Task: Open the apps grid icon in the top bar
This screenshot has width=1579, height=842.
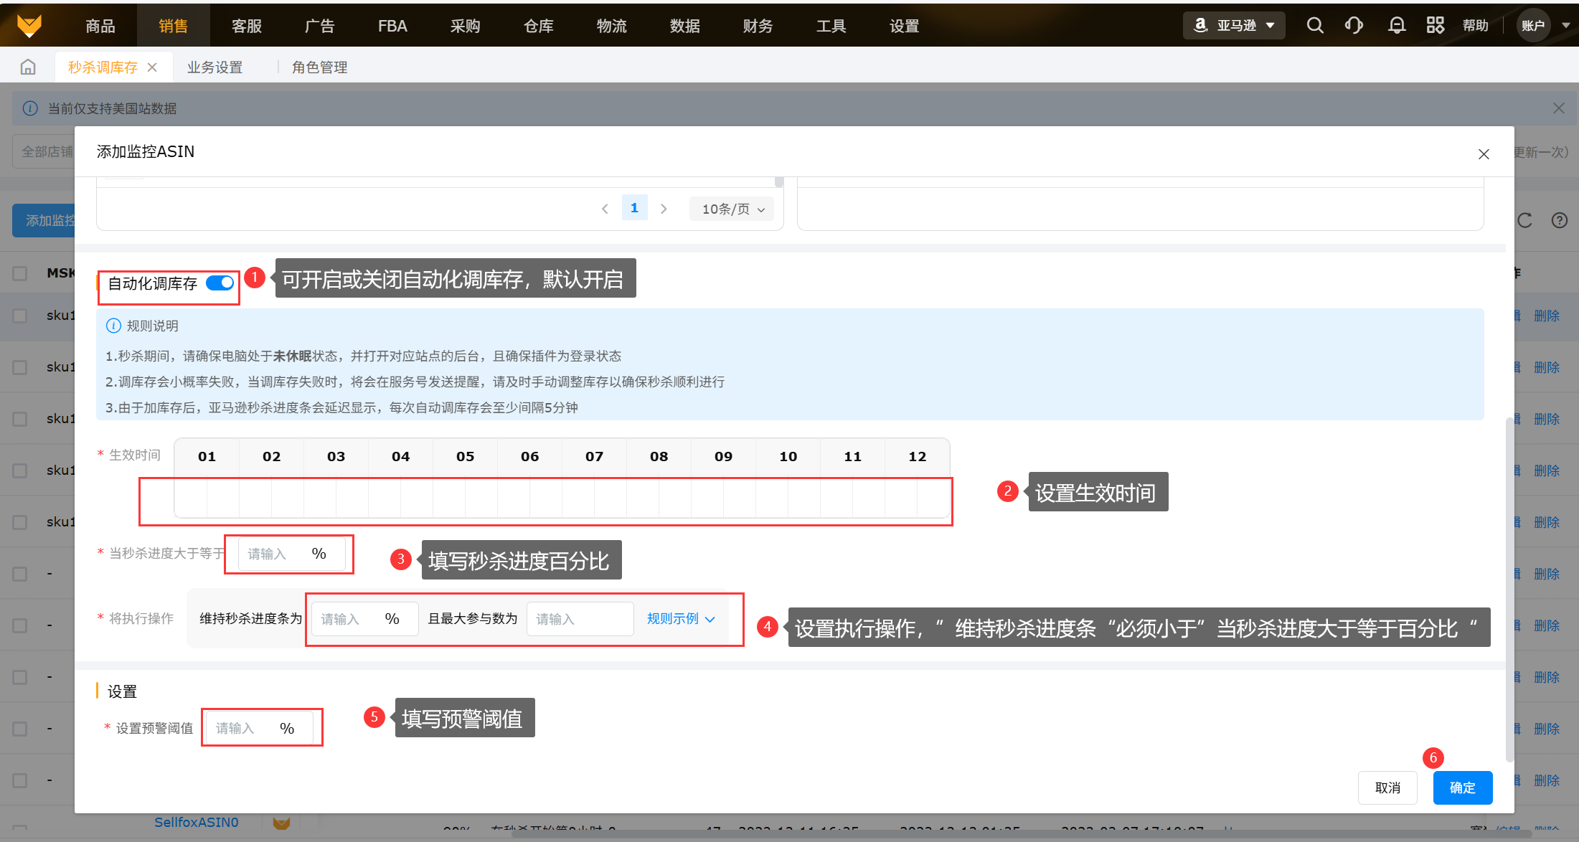Action: pos(1435,26)
